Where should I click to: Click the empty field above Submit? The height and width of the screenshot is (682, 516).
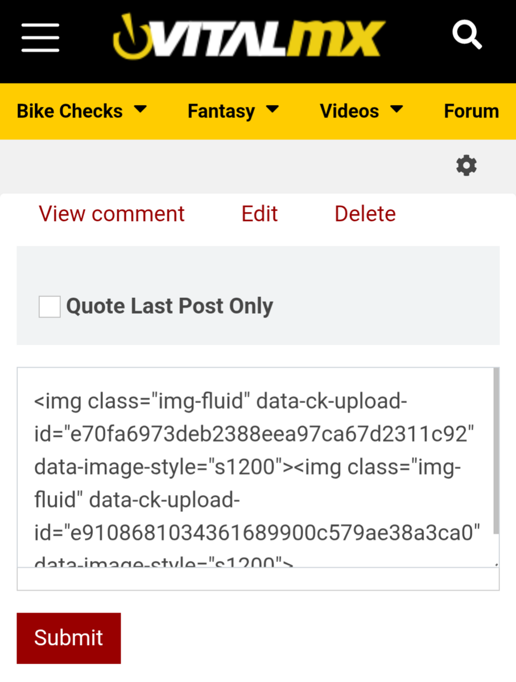[258, 579]
